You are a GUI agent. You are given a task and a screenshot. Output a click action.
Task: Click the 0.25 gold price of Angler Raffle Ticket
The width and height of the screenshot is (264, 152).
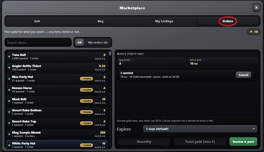[102, 66]
